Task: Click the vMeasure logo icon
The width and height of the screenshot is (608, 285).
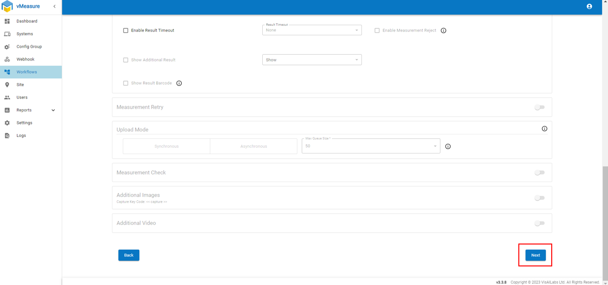Action: pos(7,7)
